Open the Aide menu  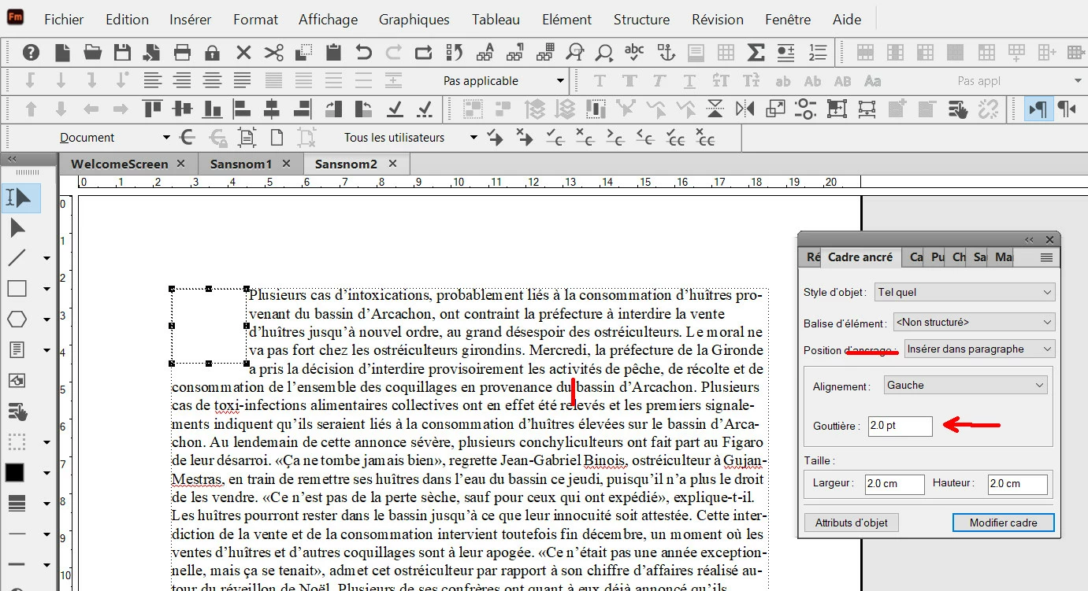click(x=847, y=19)
